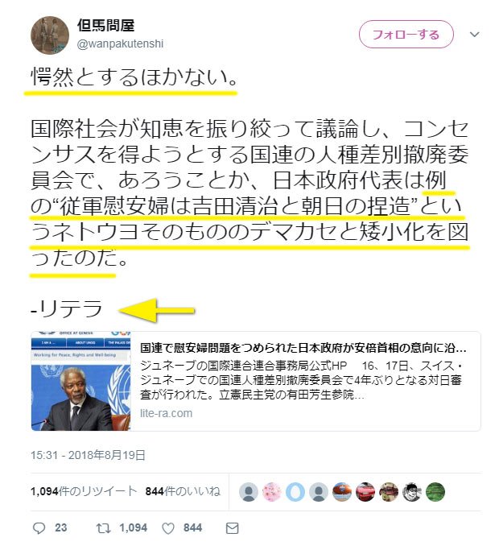View the 844件のいいね list

183,491
